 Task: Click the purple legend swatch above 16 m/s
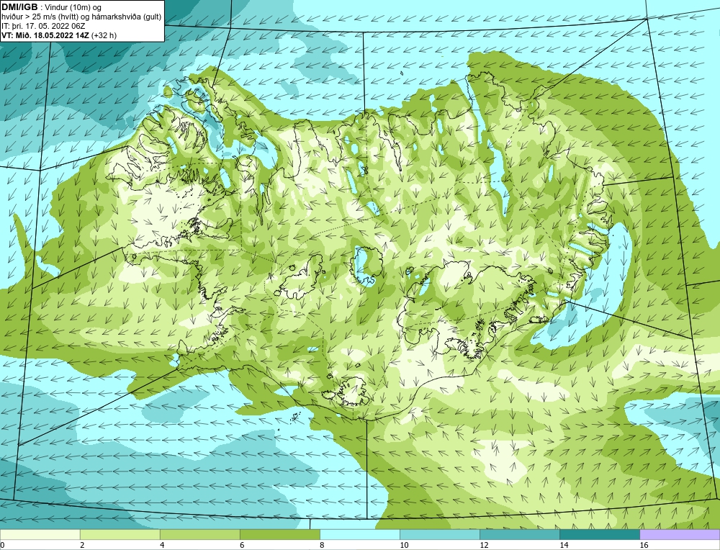point(680,534)
